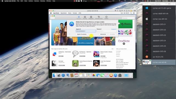Open the Bearbeiten menu
176x99 pixels.
pos(64,13)
